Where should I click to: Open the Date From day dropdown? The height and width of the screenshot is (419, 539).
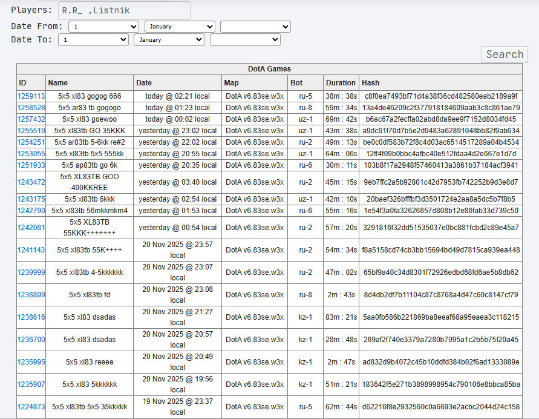point(103,27)
